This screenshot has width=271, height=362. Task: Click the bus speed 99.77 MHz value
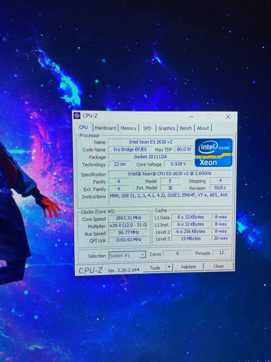pyautogui.click(x=129, y=232)
